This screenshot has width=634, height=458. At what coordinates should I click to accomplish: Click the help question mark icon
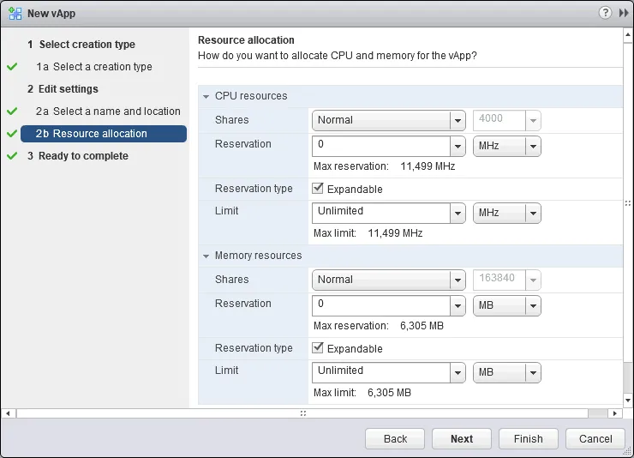tap(605, 13)
